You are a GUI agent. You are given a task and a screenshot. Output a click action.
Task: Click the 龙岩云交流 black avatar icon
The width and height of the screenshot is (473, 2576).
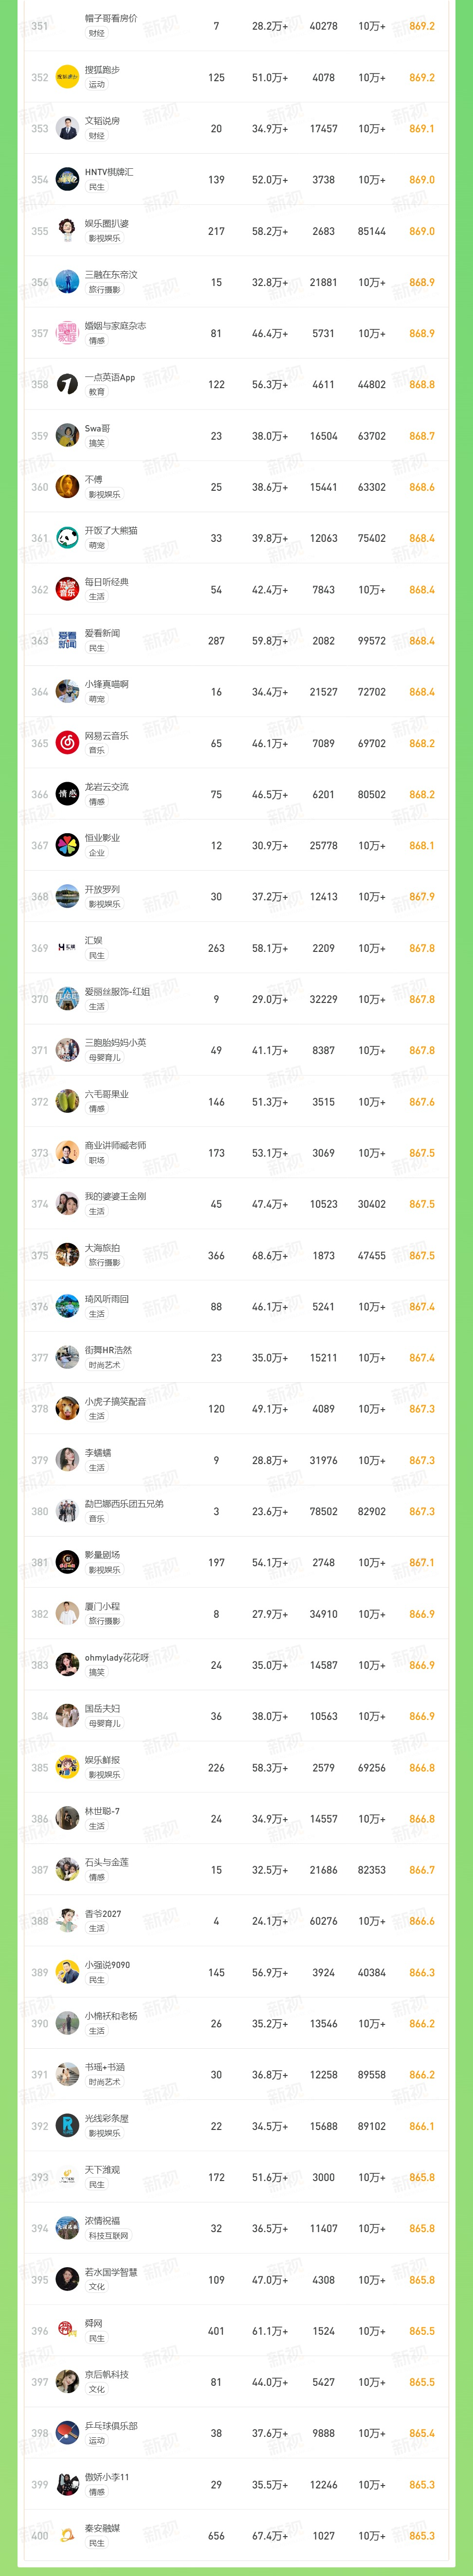67,794
